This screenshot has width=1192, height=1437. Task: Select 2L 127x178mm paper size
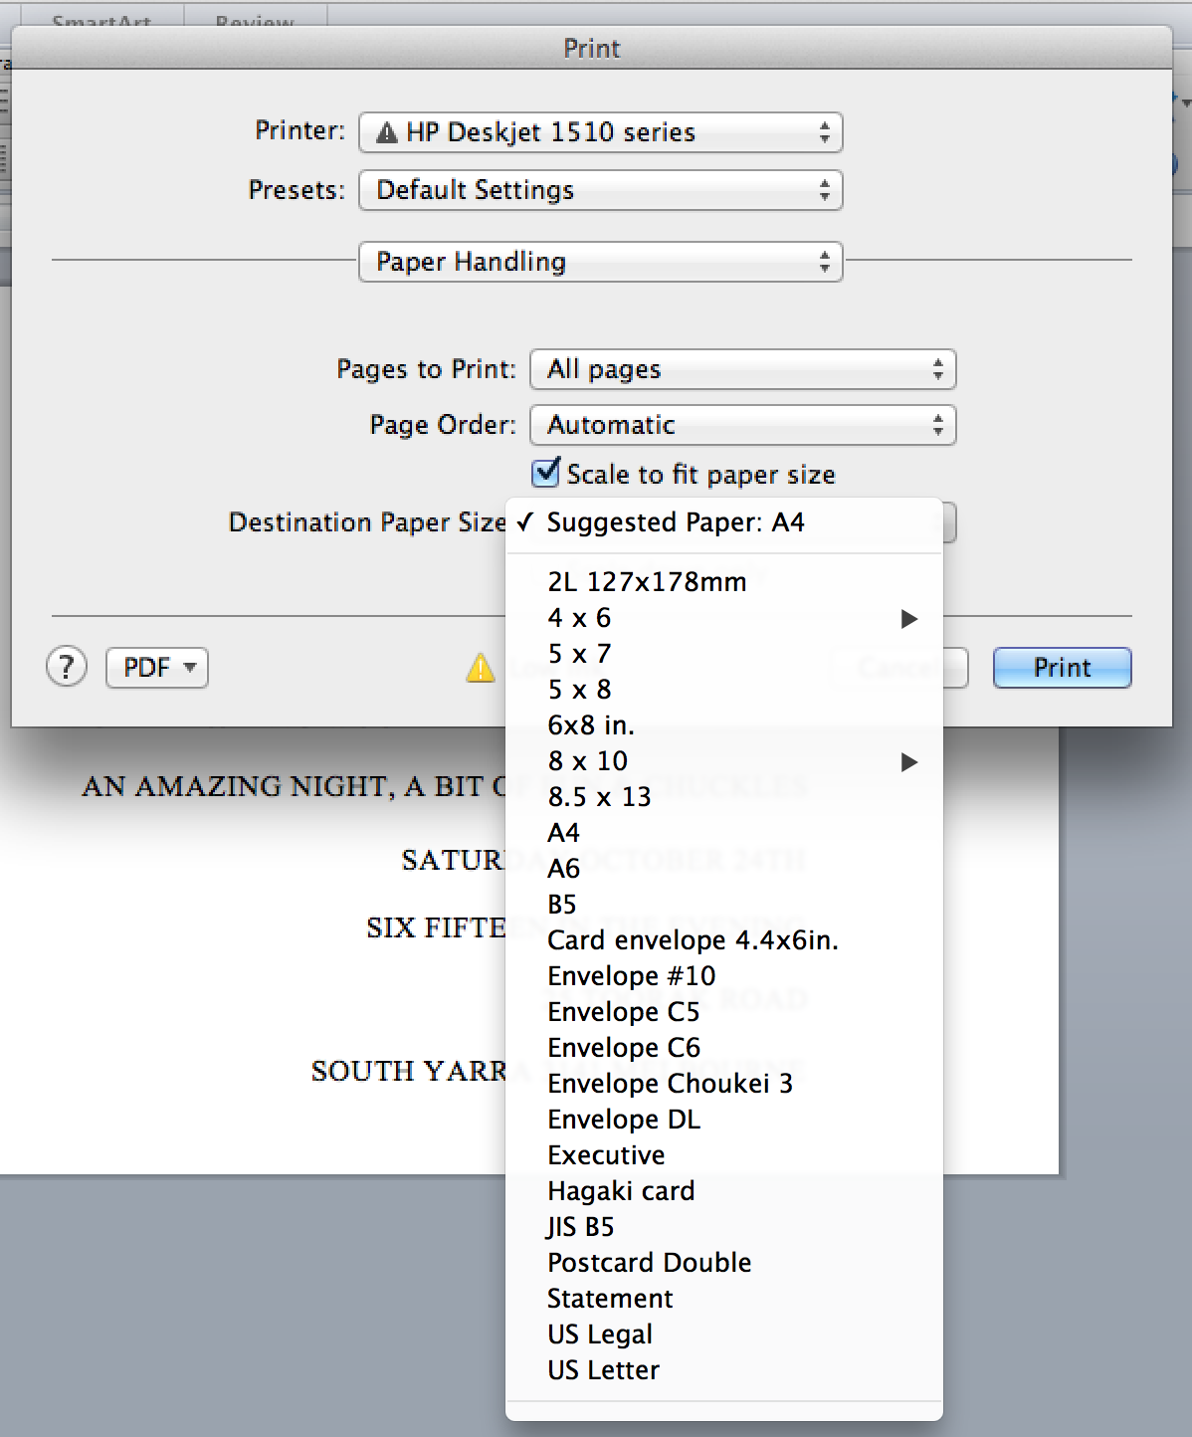point(723,582)
